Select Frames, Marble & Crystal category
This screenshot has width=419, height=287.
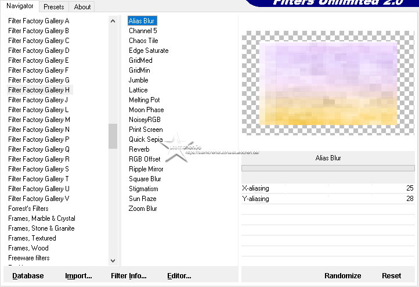[x=42, y=218]
